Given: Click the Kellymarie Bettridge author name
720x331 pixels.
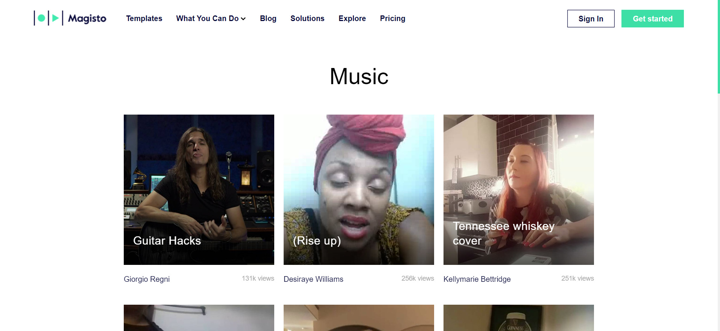Looking at the screenshot, I should pos(477,279).
